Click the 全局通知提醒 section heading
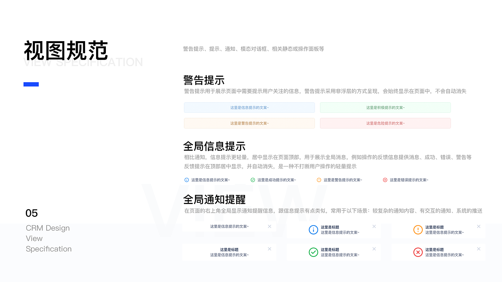Image resolution: width=502 pixels, height=282 pixels. coord(215,199)
